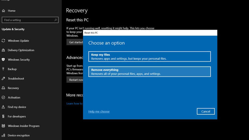Open Find my device settings

click(17, 107)
